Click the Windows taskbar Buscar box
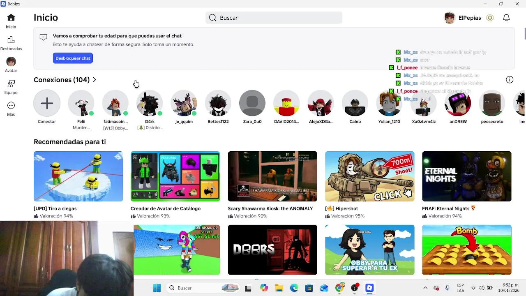 point(203,288)
